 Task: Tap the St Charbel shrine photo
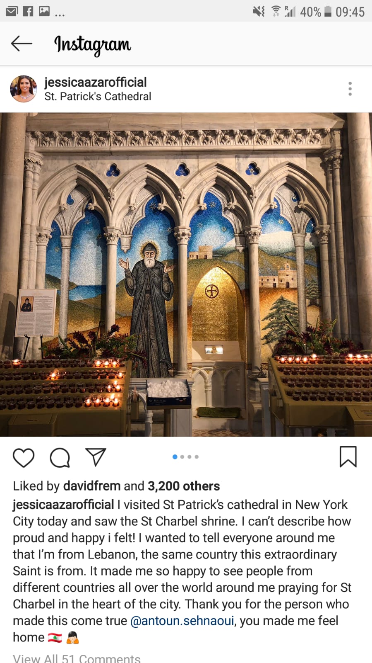(186, 274)
